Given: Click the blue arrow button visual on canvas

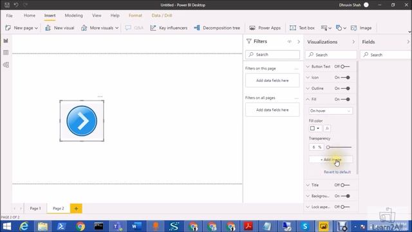Looking at the screenshot, I should point(82,121).
